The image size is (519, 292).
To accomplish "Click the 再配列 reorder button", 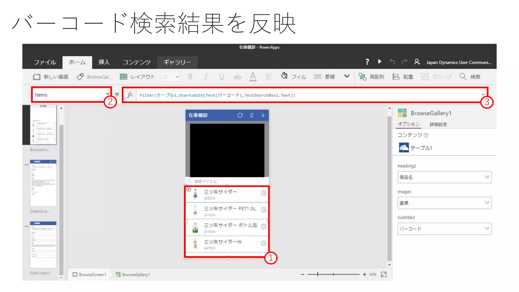I will (372, 77).
